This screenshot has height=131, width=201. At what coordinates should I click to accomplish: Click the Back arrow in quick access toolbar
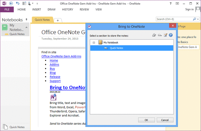(11, 3)
